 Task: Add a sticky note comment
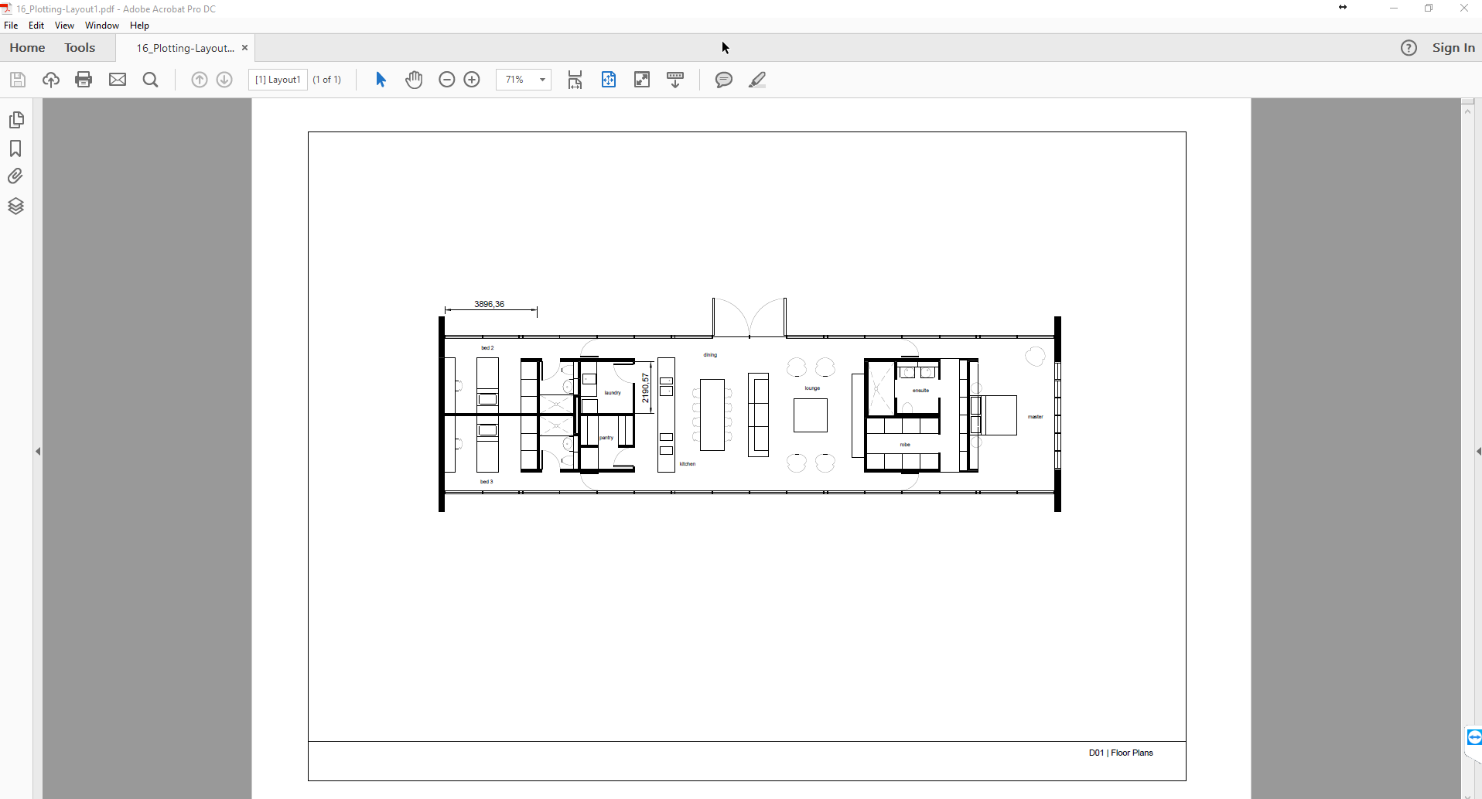[724, 80]
